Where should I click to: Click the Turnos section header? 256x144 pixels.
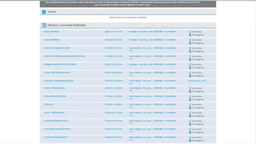pyautogui.click(x=128, y=12)
